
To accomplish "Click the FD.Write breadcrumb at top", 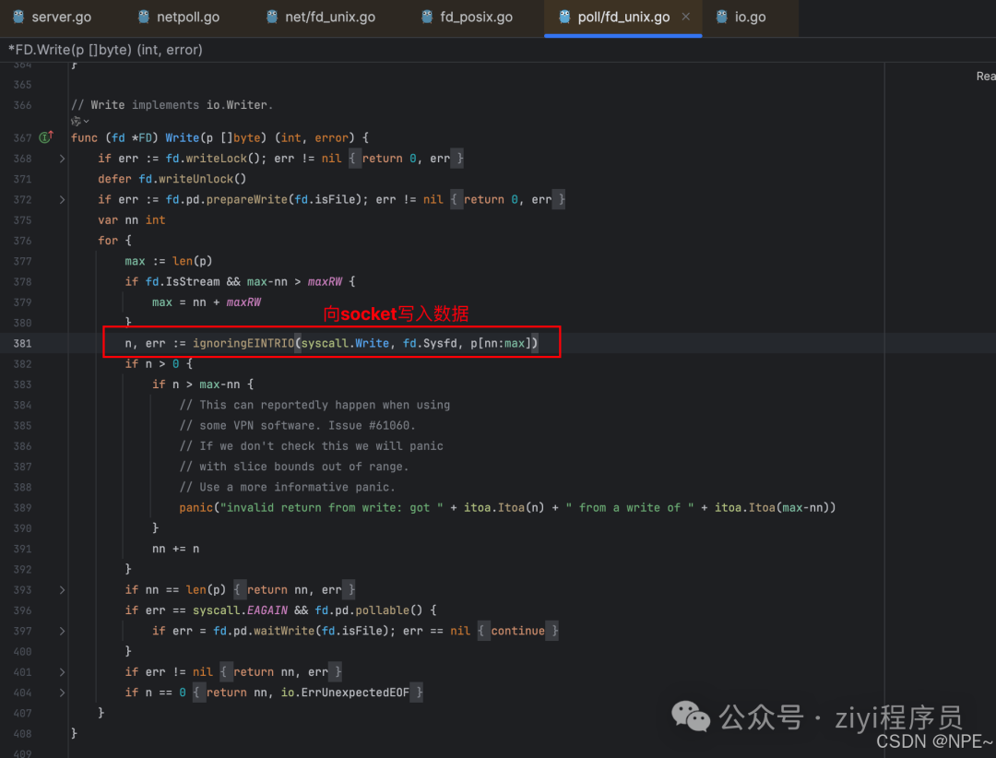I will [105, 49].
